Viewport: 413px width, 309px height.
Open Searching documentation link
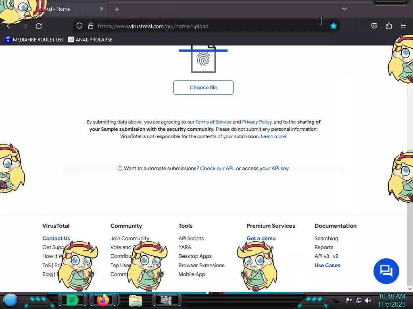[326, 238]
